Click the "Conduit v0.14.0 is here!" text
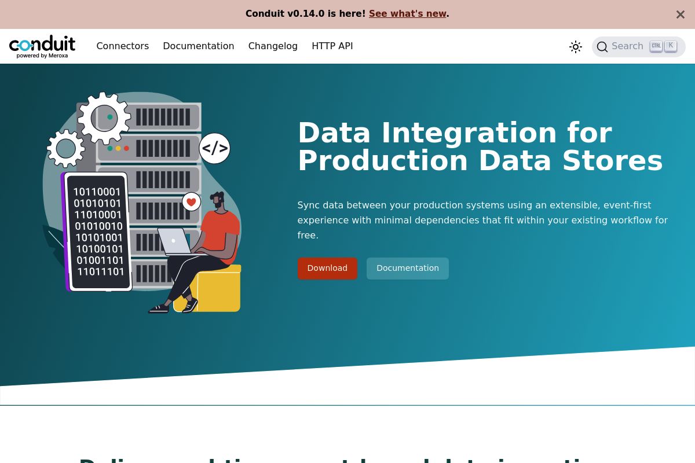 coord(305,14)
